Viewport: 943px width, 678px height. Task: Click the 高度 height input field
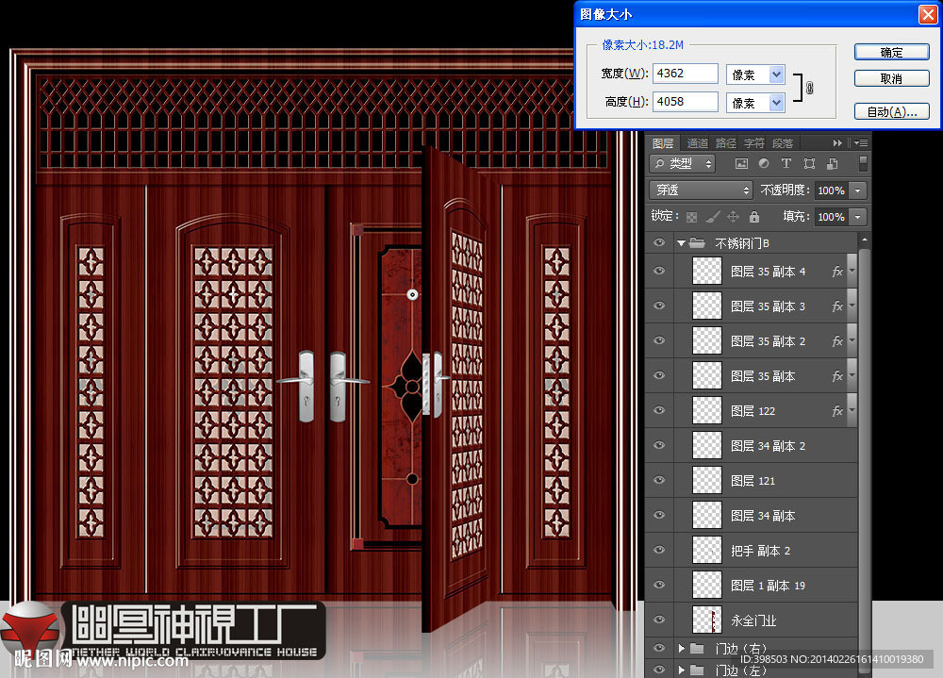coord(685,102)
